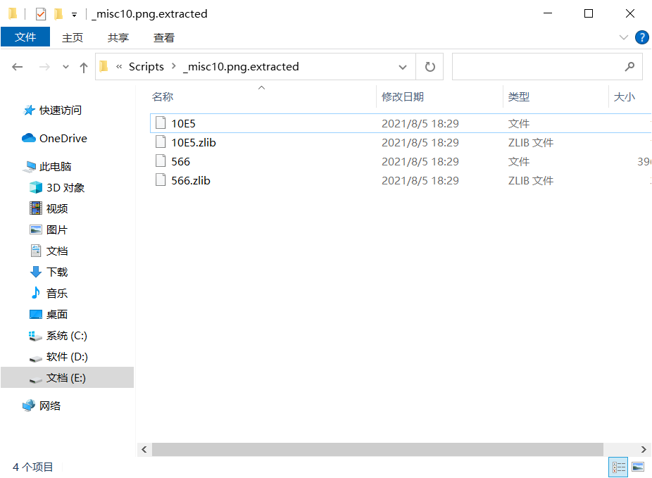Click the refresh icon in address bar
This screenshot has height=478, width=652.
pyautogui.click(x=430, y=66)
